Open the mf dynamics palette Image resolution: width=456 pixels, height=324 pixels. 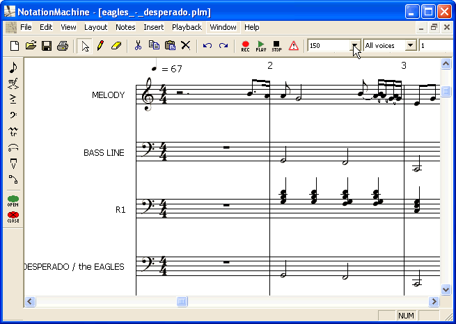click(13, 83)
